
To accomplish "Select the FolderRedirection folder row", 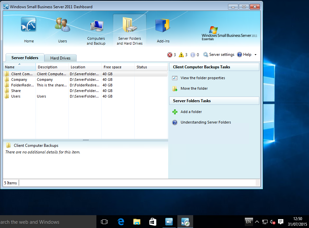I will (x=22, y=85).
